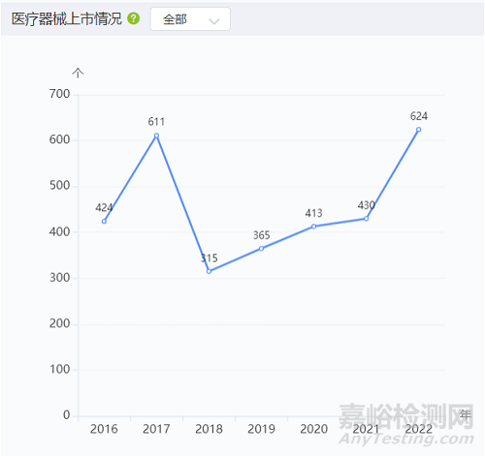Viewport: 485px width, 456px height.
Task: Click the 2018 low point marked 315
Action: pos(209,271)
